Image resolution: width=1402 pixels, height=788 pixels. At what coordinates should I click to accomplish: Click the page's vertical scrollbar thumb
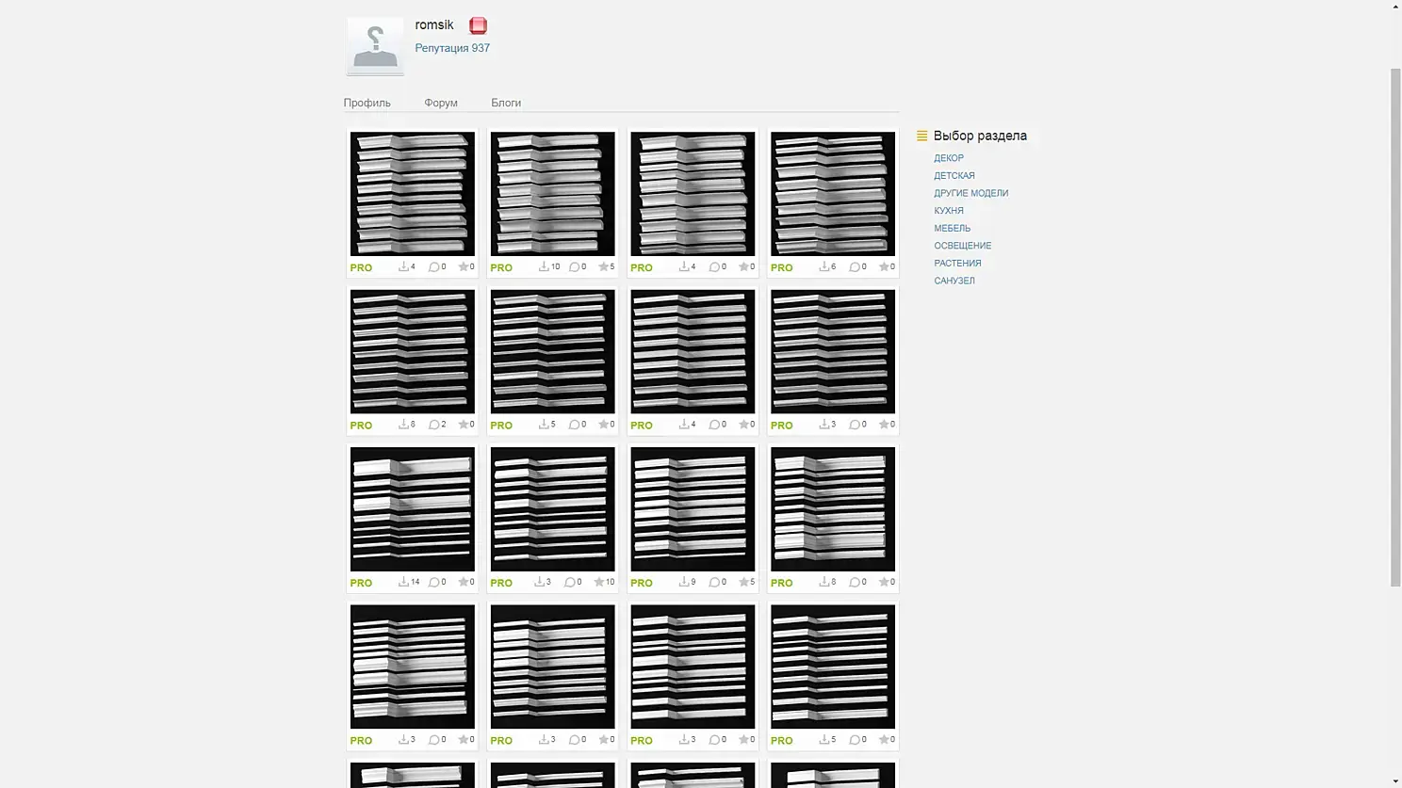(1395, 327)
